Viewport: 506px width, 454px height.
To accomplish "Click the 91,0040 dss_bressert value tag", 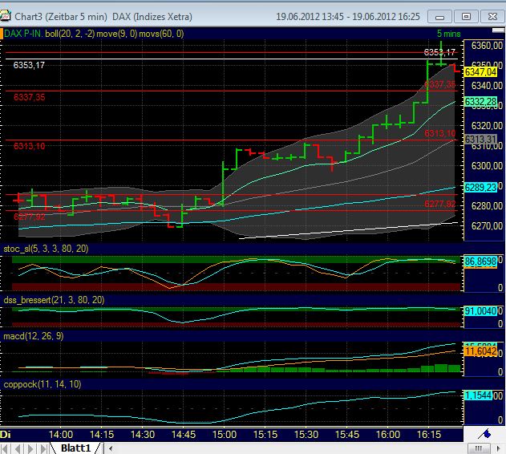I will pyautogui.click(x=480, y=311).
